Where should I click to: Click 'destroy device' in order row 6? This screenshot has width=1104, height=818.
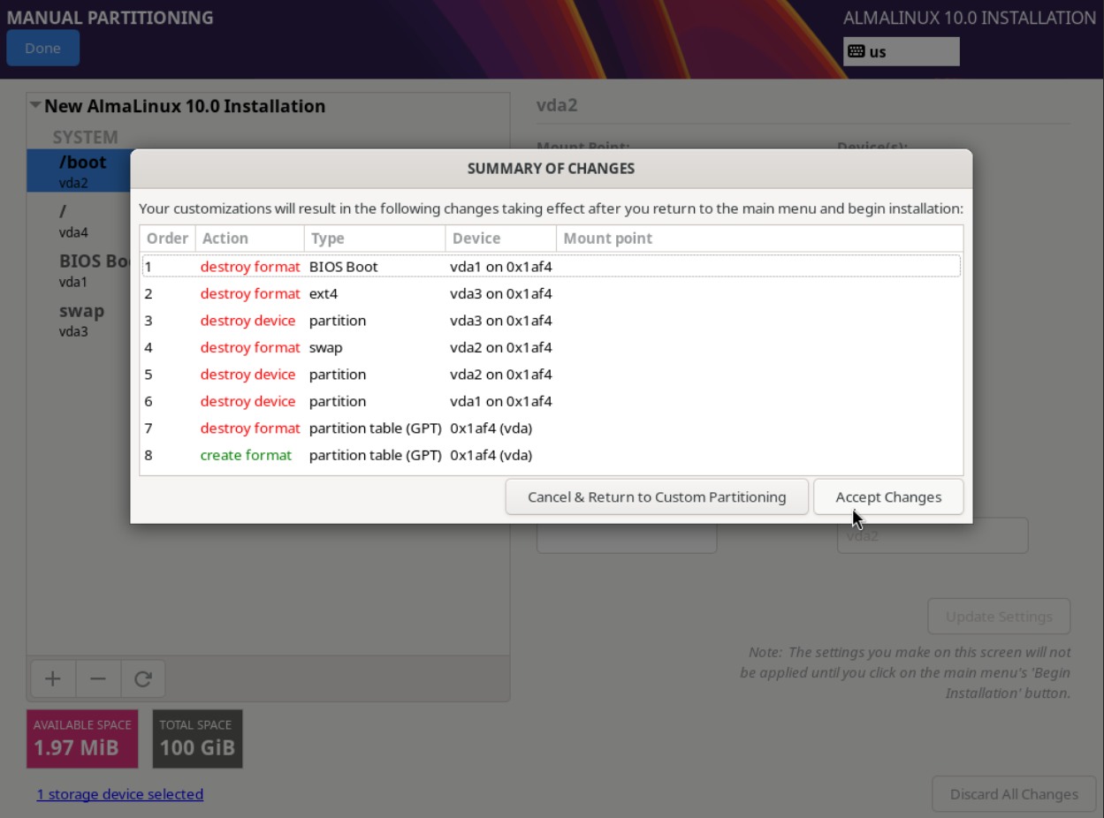247,401
